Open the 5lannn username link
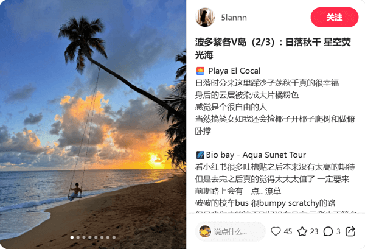This screenshot has width=365, height=249. pyautogui.click(x=234, y=18)
